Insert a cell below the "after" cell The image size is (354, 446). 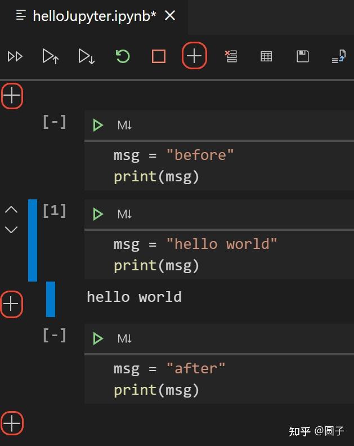click(12, 423)
